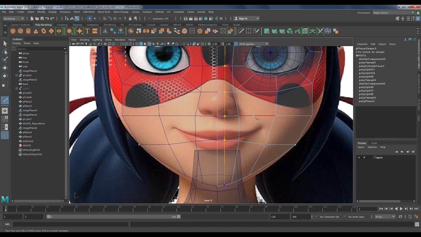
Task: Click the lattice cage shelf icon
Action: tap(328, 31)
